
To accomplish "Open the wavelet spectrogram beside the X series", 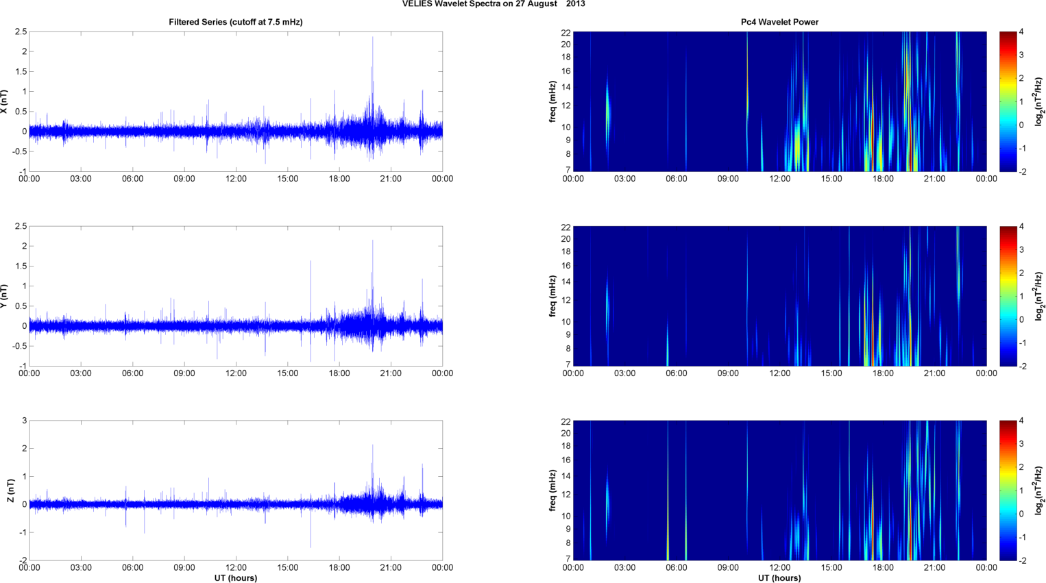I will pyautogui.click(x=779, y=101).
